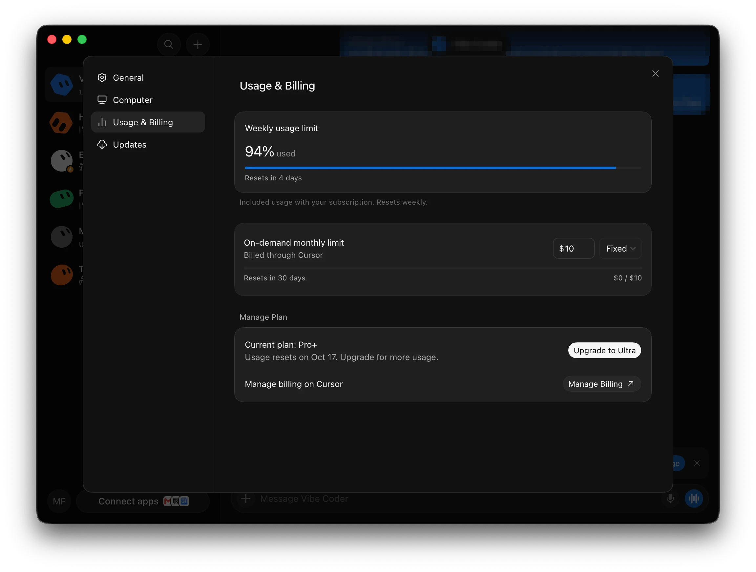
Task: Click the search icon in main window
Action: click(x=169, y=44)
